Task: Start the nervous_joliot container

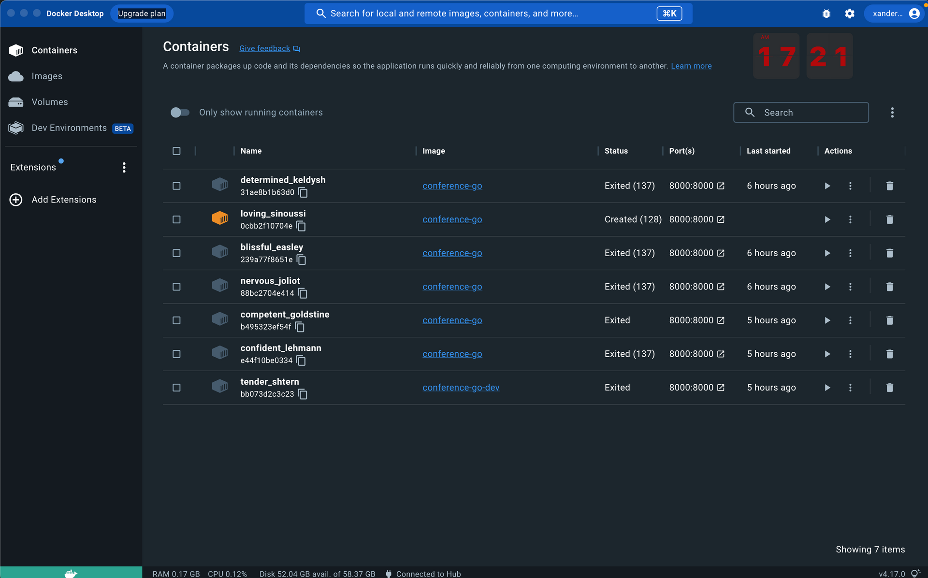Action: point(827,287)
